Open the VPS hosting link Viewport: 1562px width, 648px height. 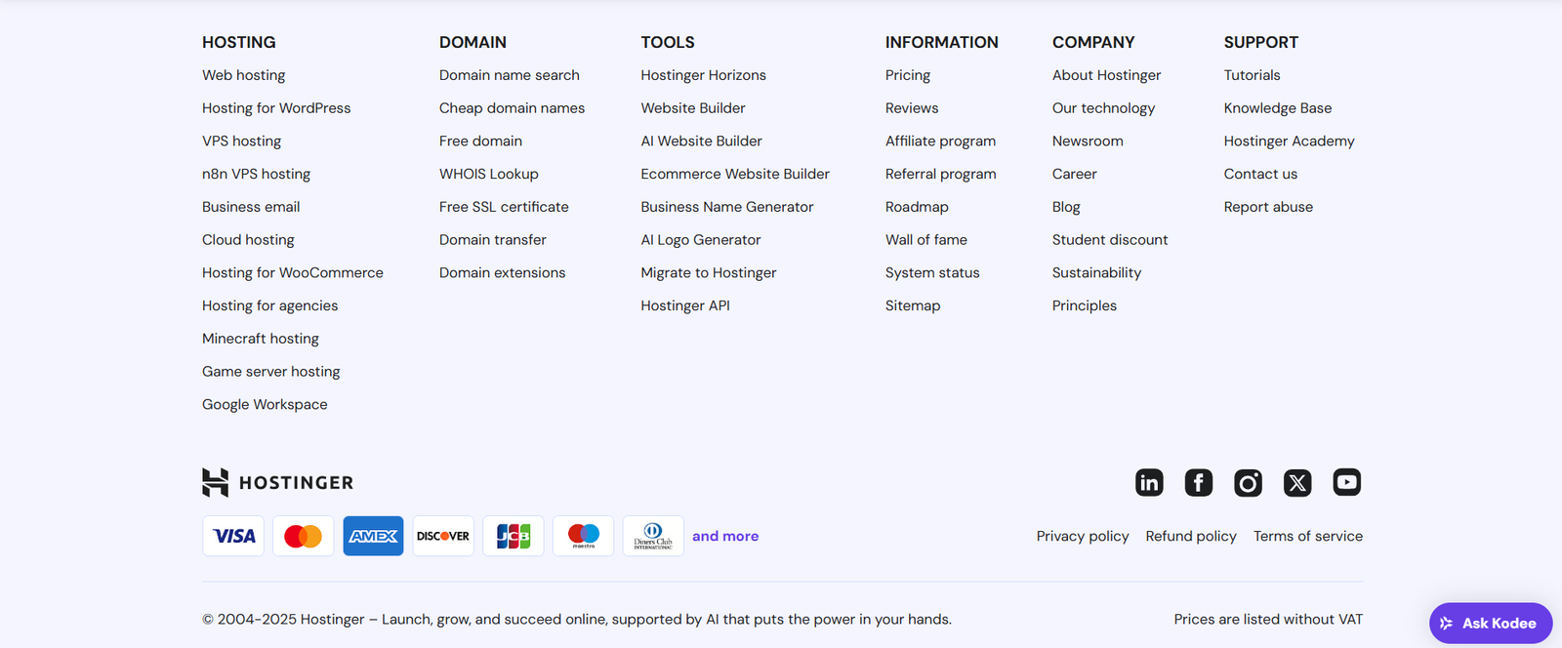(x=242, y=141)
